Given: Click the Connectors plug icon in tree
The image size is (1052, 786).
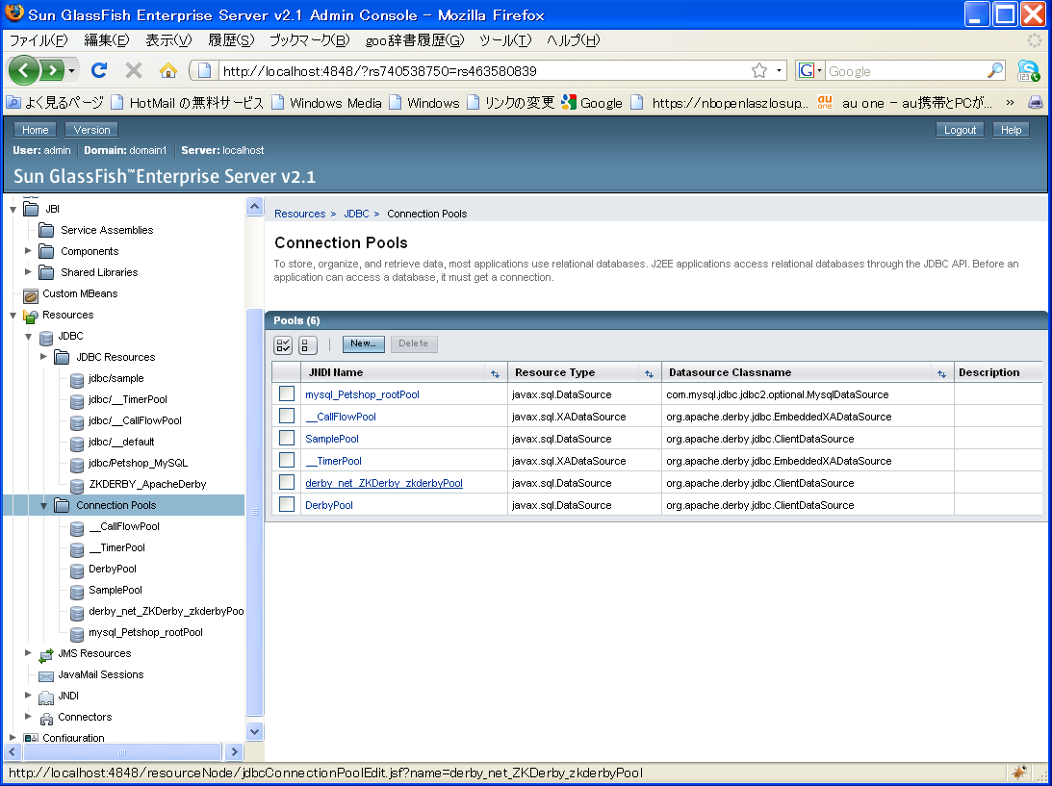Looking at the screenshot, I should tap(46, 718).
